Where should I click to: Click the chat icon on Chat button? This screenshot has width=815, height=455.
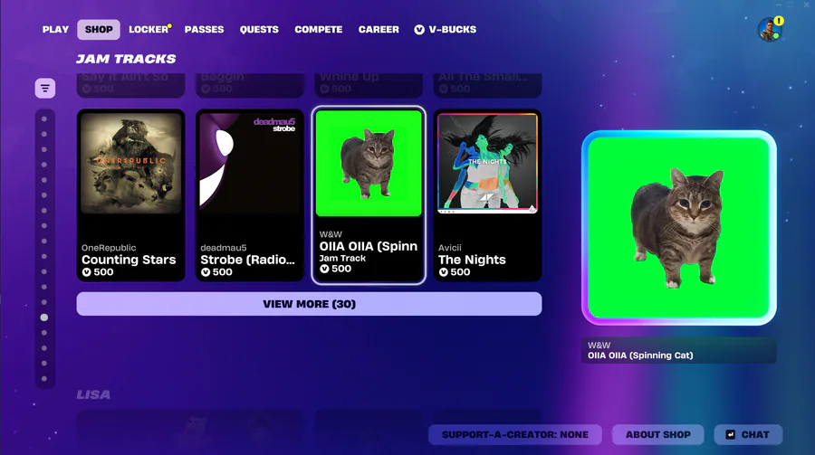click(x=730, y=435)
